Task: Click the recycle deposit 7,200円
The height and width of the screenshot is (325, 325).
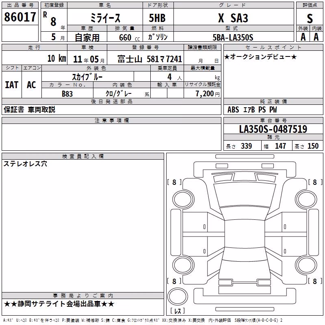Action: coord(208,94)
